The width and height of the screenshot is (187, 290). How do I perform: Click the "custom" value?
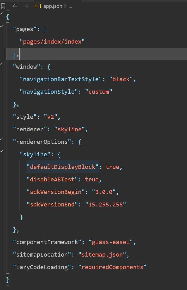98,92
